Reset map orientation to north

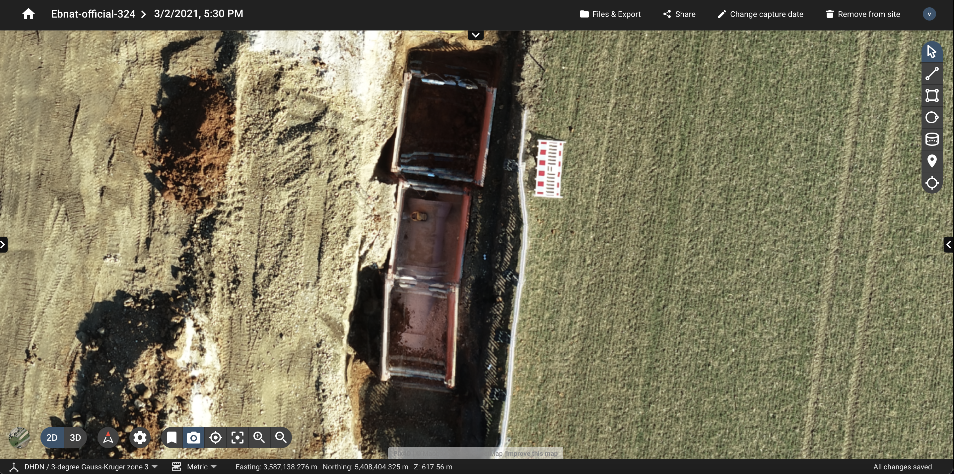(108, 438)
